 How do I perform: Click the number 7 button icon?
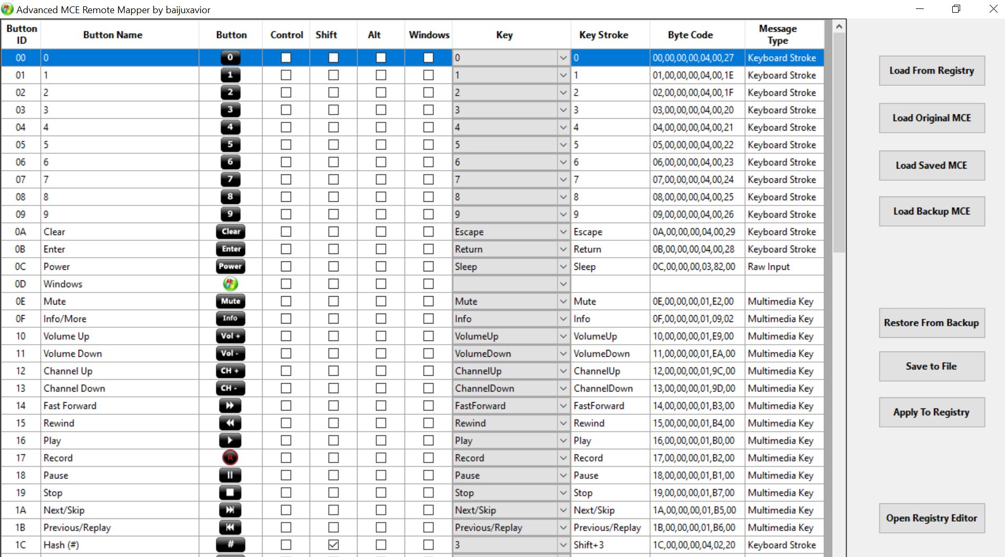coord(231,180)
